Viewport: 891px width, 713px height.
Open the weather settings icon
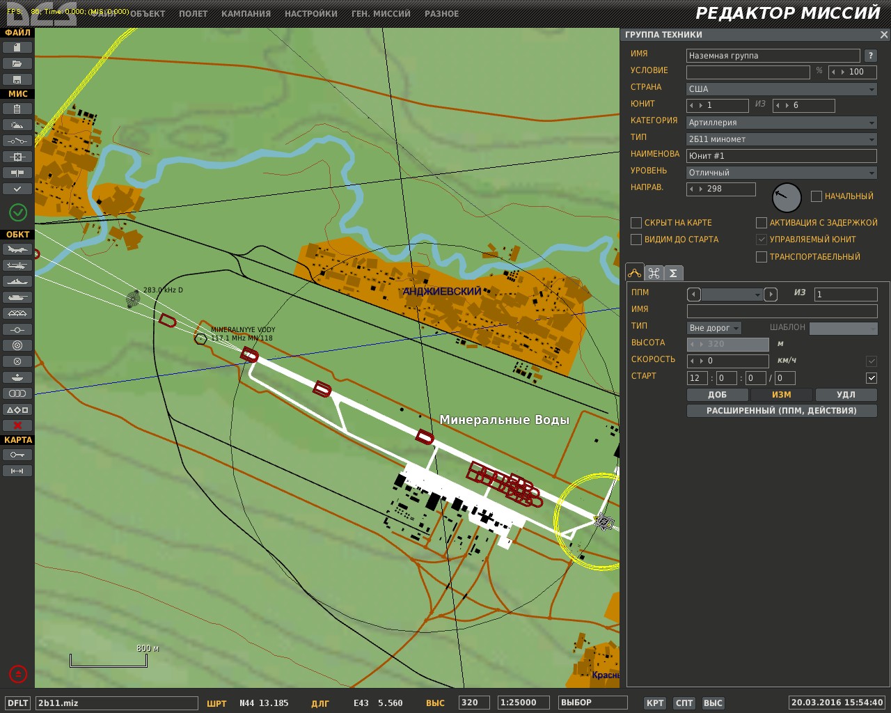(17, 125)
